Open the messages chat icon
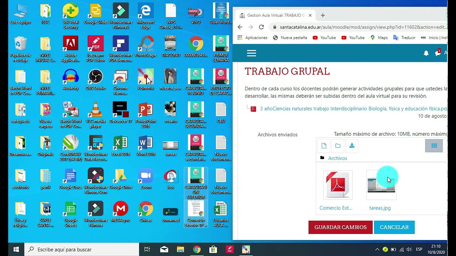456x256 pixels. (438, 53)
